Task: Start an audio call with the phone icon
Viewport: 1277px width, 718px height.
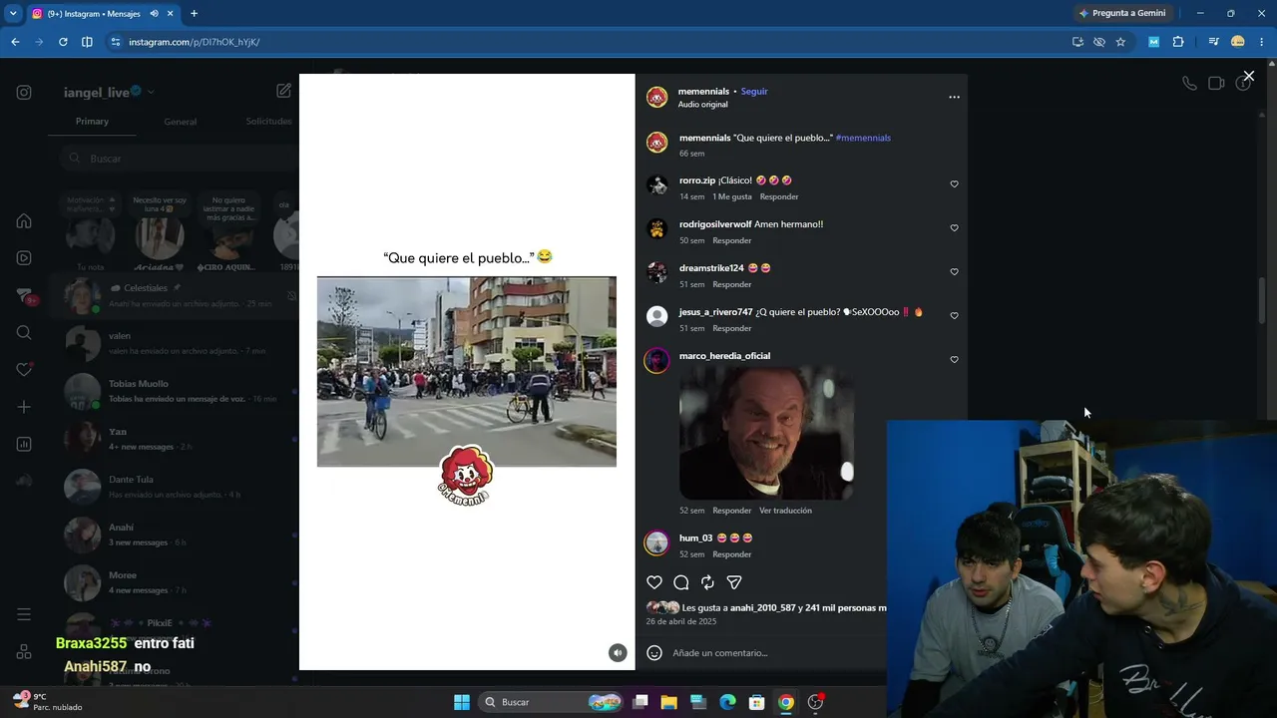Action: 1189,84
